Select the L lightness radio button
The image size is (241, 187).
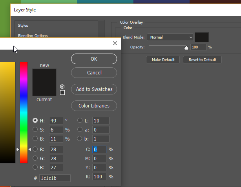pyautogui.click(x=80, y=120)
